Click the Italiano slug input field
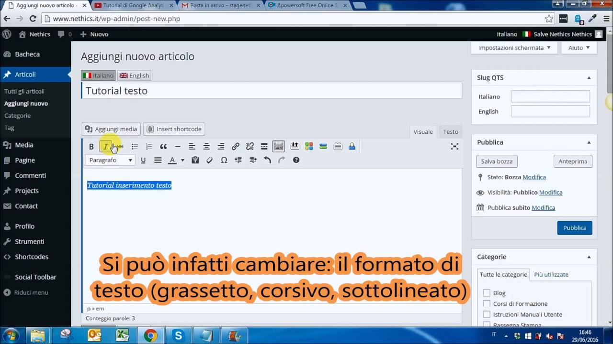Image resolution: width=613 pixels, height=344 pixels. 550,97
